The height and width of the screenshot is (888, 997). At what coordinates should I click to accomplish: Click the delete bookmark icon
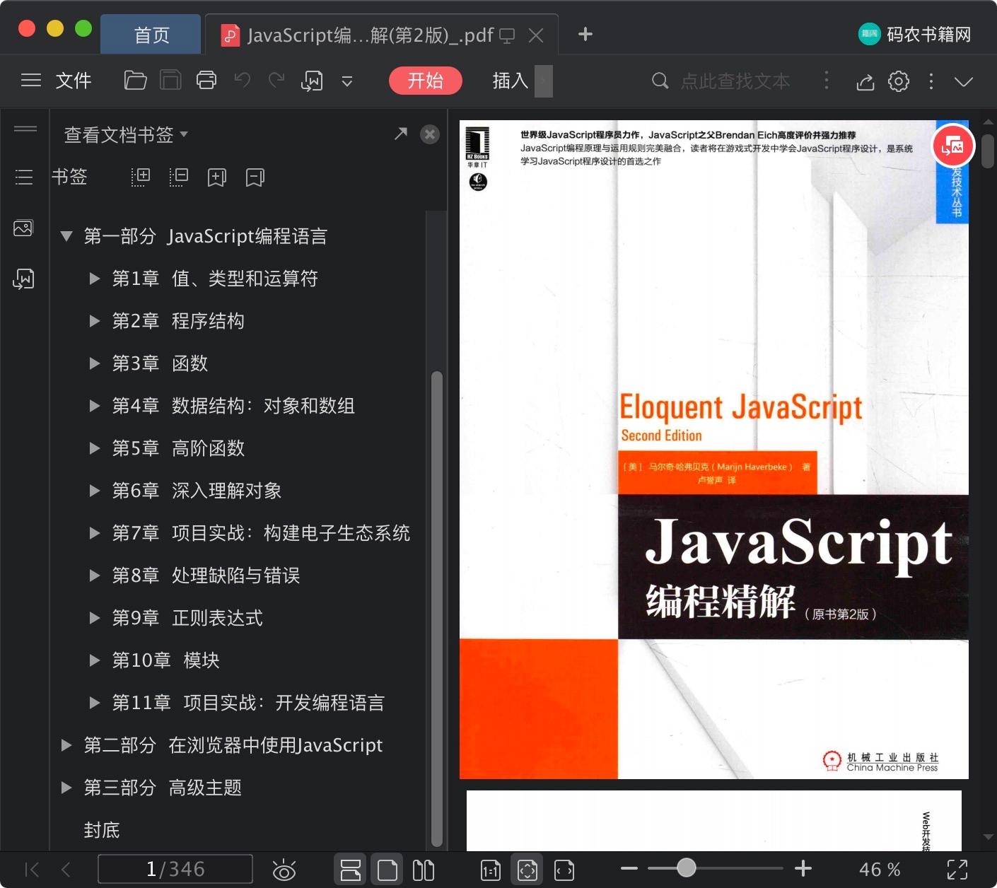point(255,177)
